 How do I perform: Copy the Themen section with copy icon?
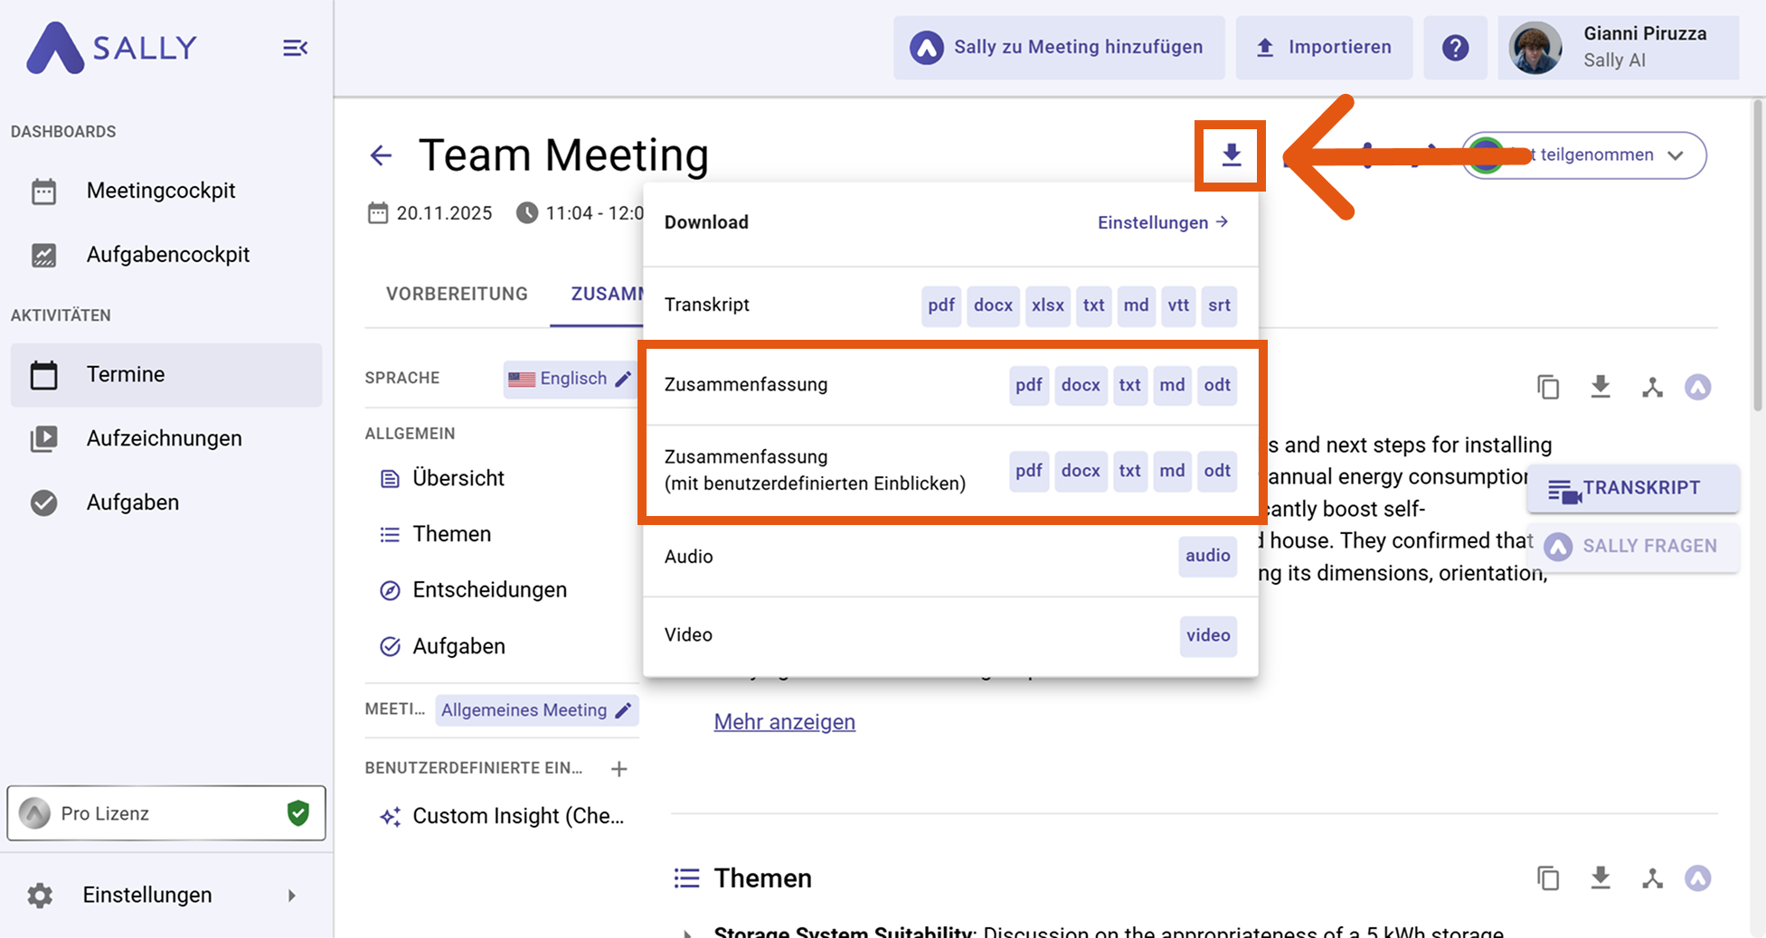coord(1548,878)
